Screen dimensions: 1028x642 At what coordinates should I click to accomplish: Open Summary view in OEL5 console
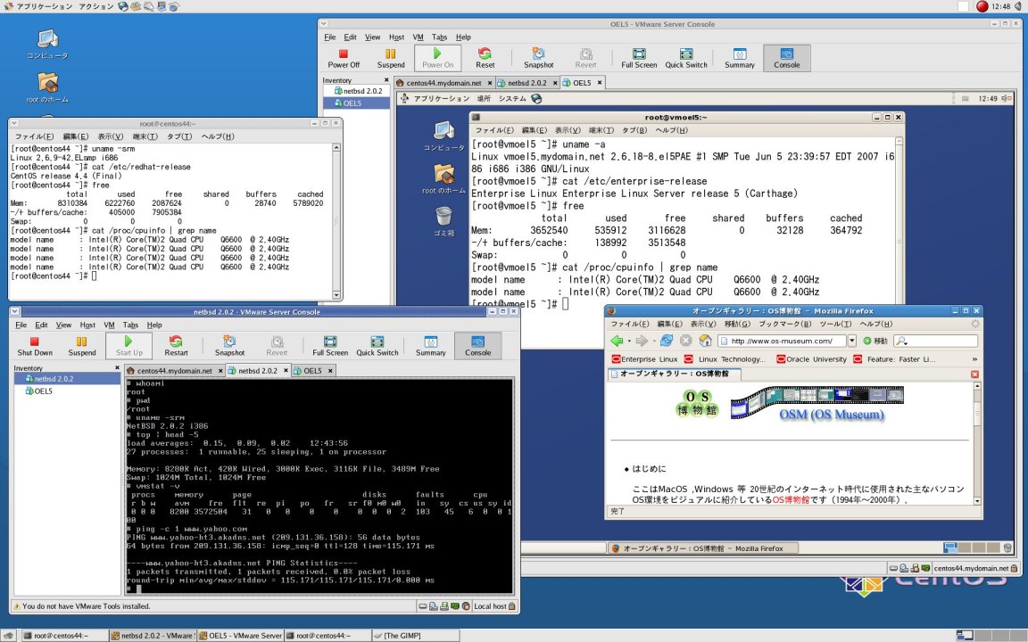pyautogui.click(x=740, y=58)
